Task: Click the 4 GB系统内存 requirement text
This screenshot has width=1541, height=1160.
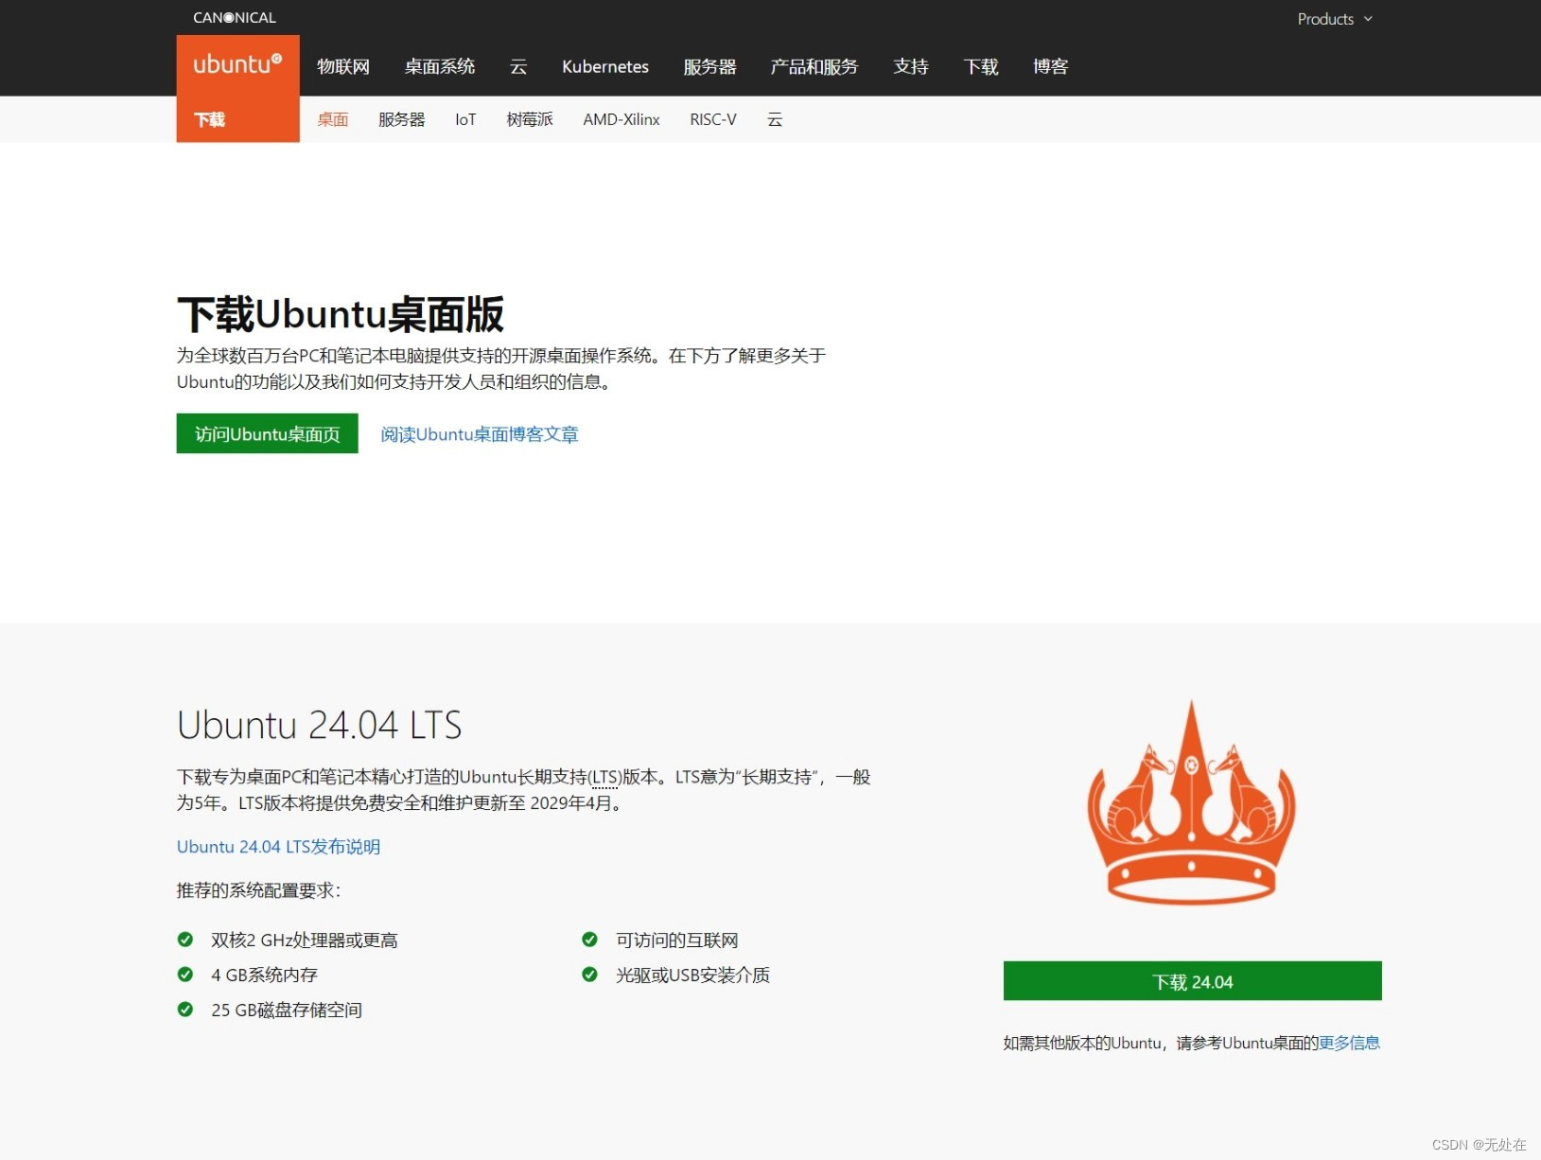Action: 265,975
